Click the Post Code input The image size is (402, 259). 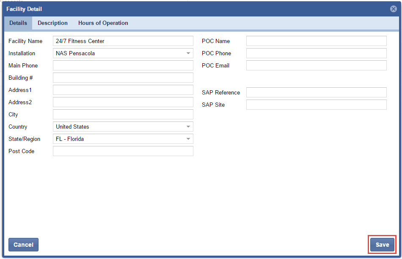(123, 151)
